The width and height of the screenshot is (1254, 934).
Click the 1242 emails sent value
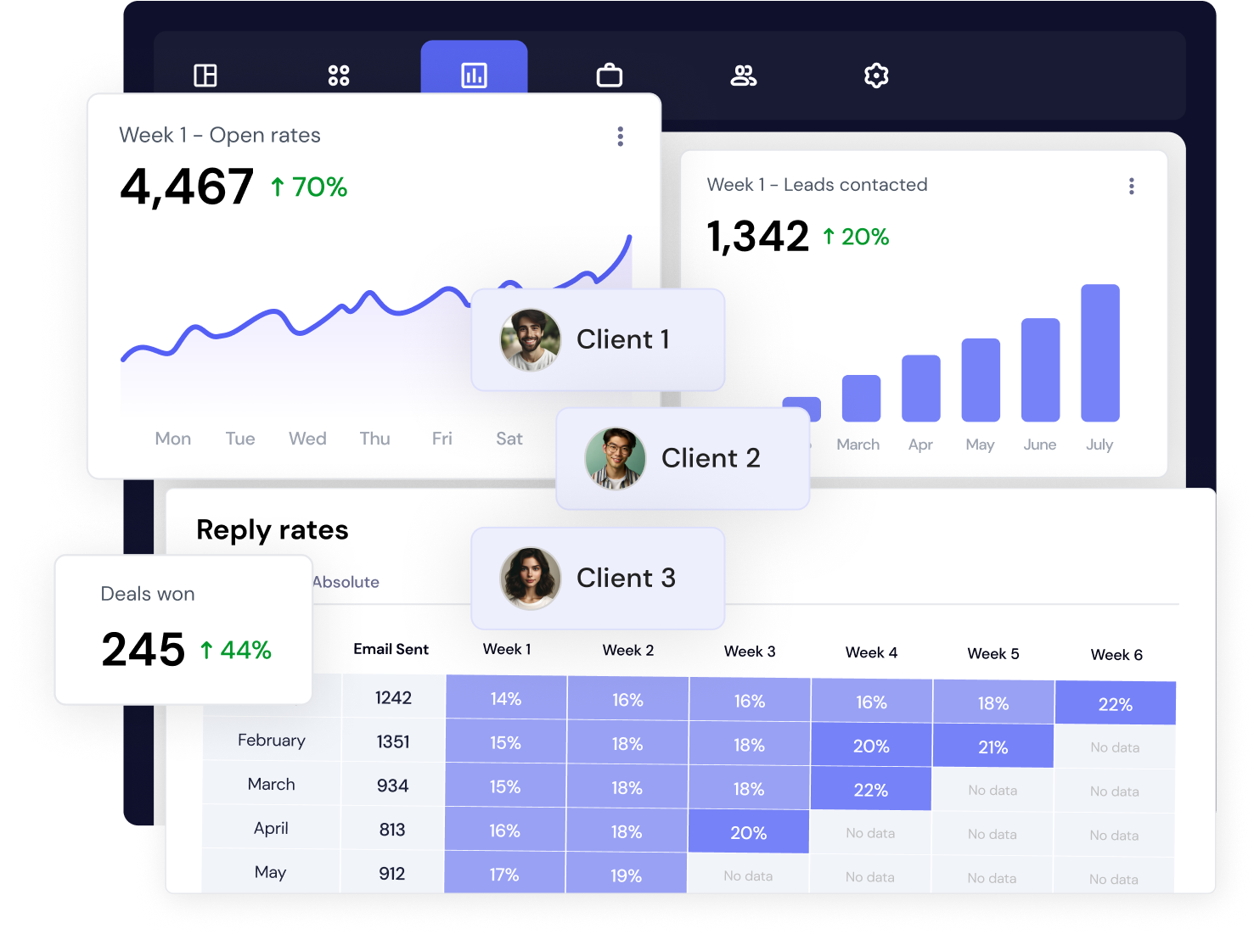[x=393, y=697]
